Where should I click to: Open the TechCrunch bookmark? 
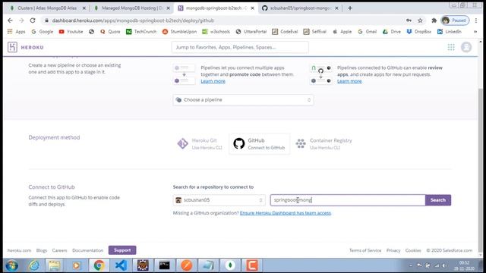[x=141, y=32]
